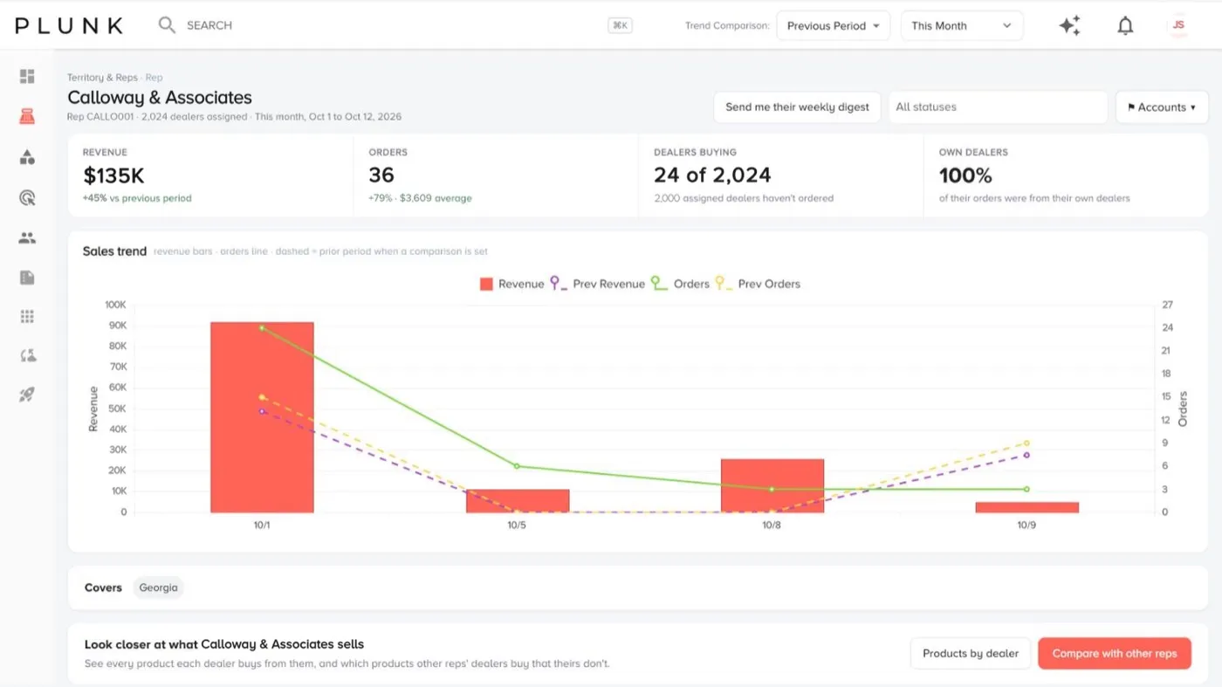Click the apps grid icon in sidebar
The image size is (1222, 687).
[27, 317]
